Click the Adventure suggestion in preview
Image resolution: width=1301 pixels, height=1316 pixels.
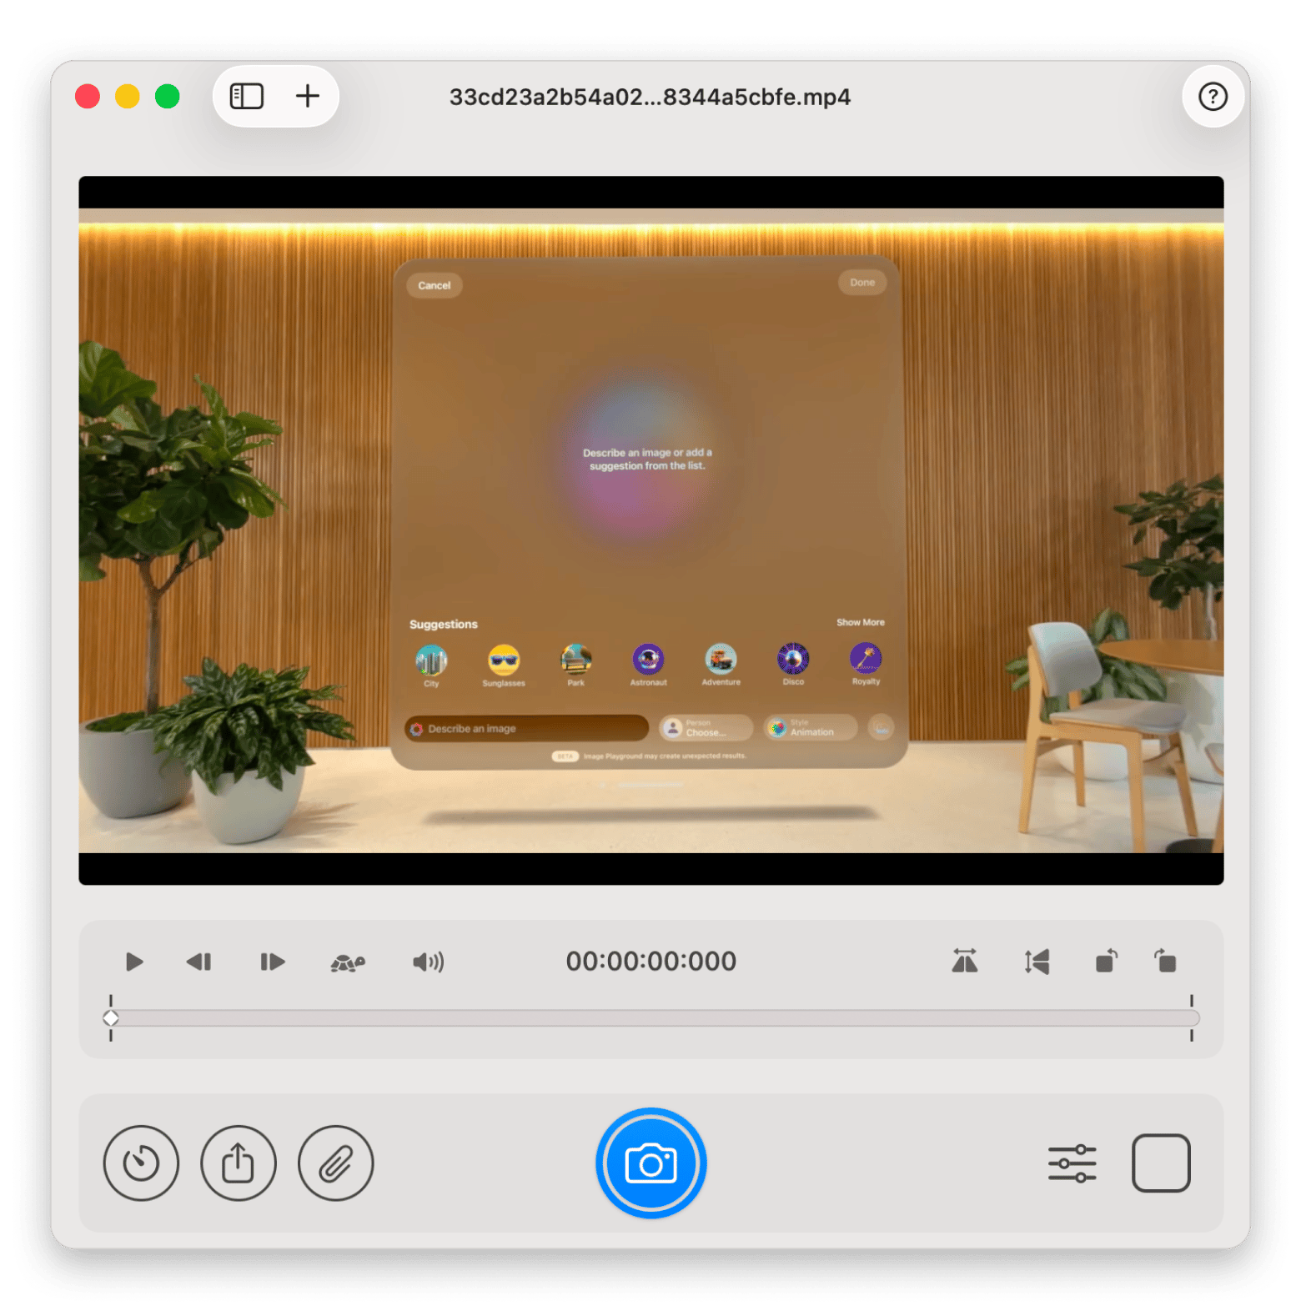pyautogui.click(x=721, y=665)
